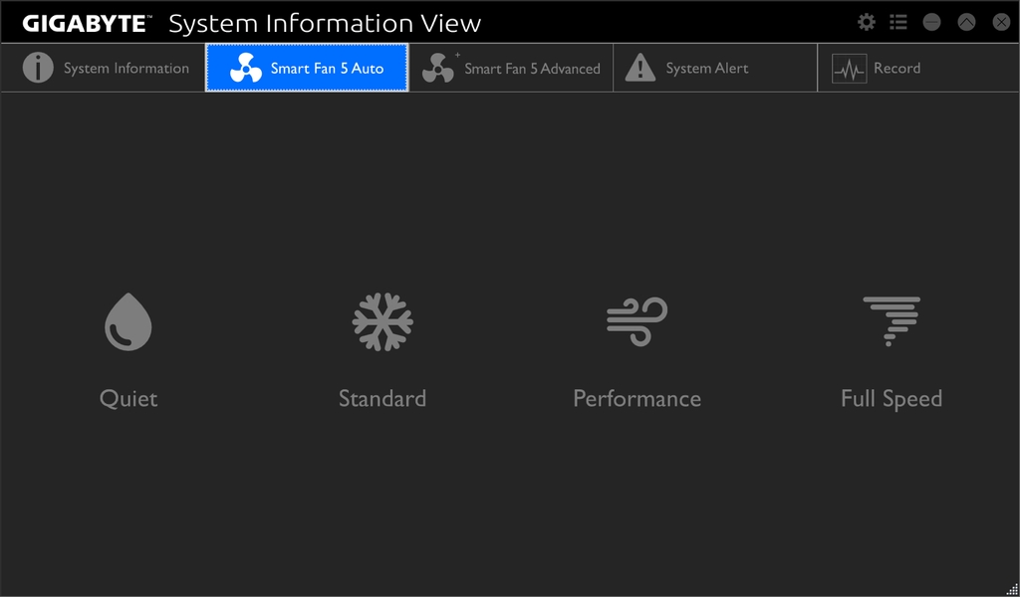Click the list icon in title bar
Screen dimensions: 1020x597
coord(898,22)
